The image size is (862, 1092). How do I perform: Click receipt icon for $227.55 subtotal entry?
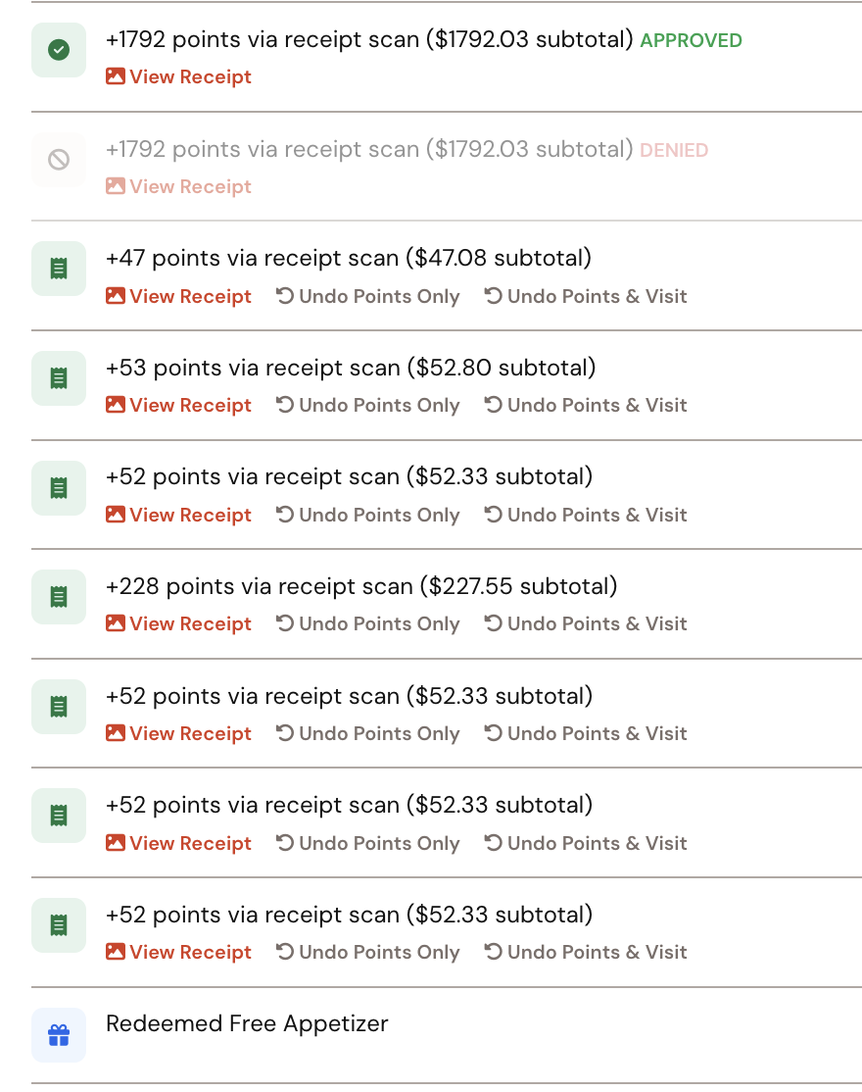pos(59,596)
